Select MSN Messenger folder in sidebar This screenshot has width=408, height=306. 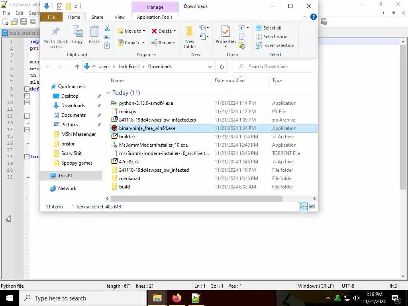pyautogui.click(x=78, y=134)
